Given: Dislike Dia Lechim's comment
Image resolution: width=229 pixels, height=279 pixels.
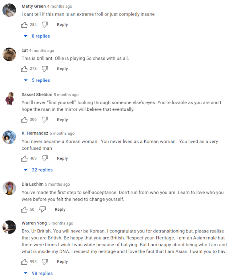Looking at the screenshot, I should click(43, 209).
